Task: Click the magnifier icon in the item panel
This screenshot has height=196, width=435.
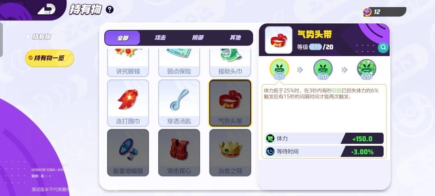Action: pyautogui.click(x=383, y=48)
